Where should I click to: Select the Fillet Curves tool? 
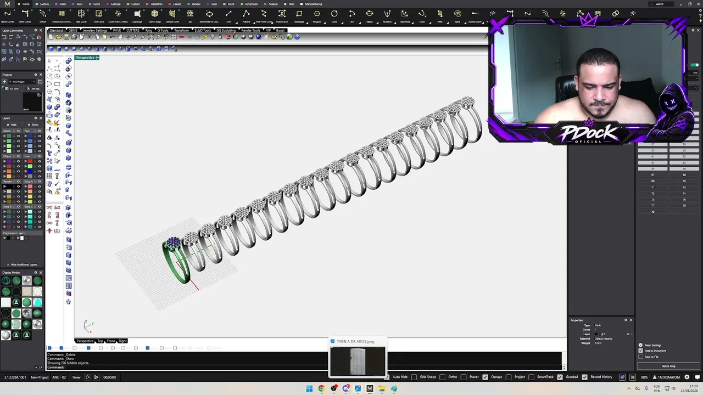click(x=25, y=16)
